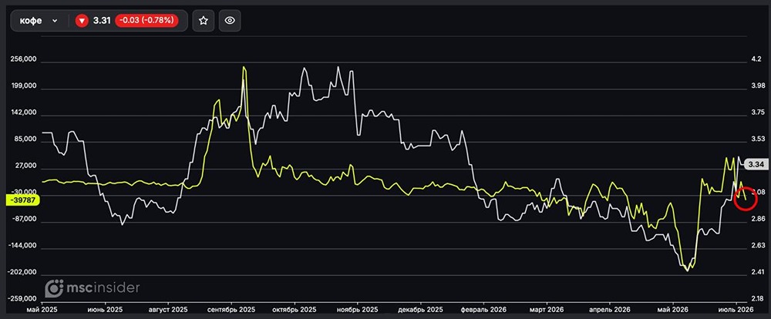Image resolution: width=771 pixels, height=319 pixels.
Task: Select сентябрь 2025 on the time axis
Action: pyautogui.click(x=231, y=311)
